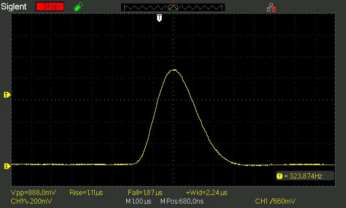Screen dimensions: 346x208
Task: Select the trigger level marker on left edge
Action: coord(6,94)
